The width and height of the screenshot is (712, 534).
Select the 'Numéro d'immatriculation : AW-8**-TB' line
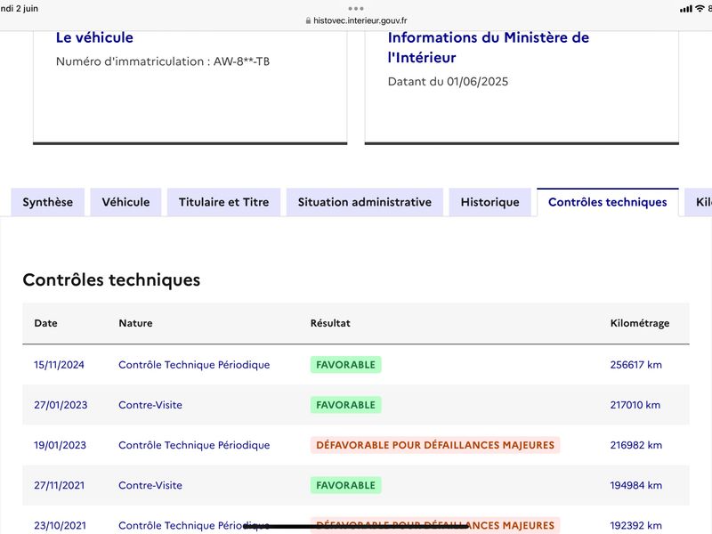(163, 61)
